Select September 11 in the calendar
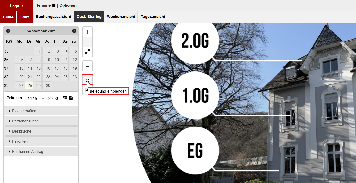Image resolution: width=356 pixels, height=183 pixels. click(x=65, y=60)
